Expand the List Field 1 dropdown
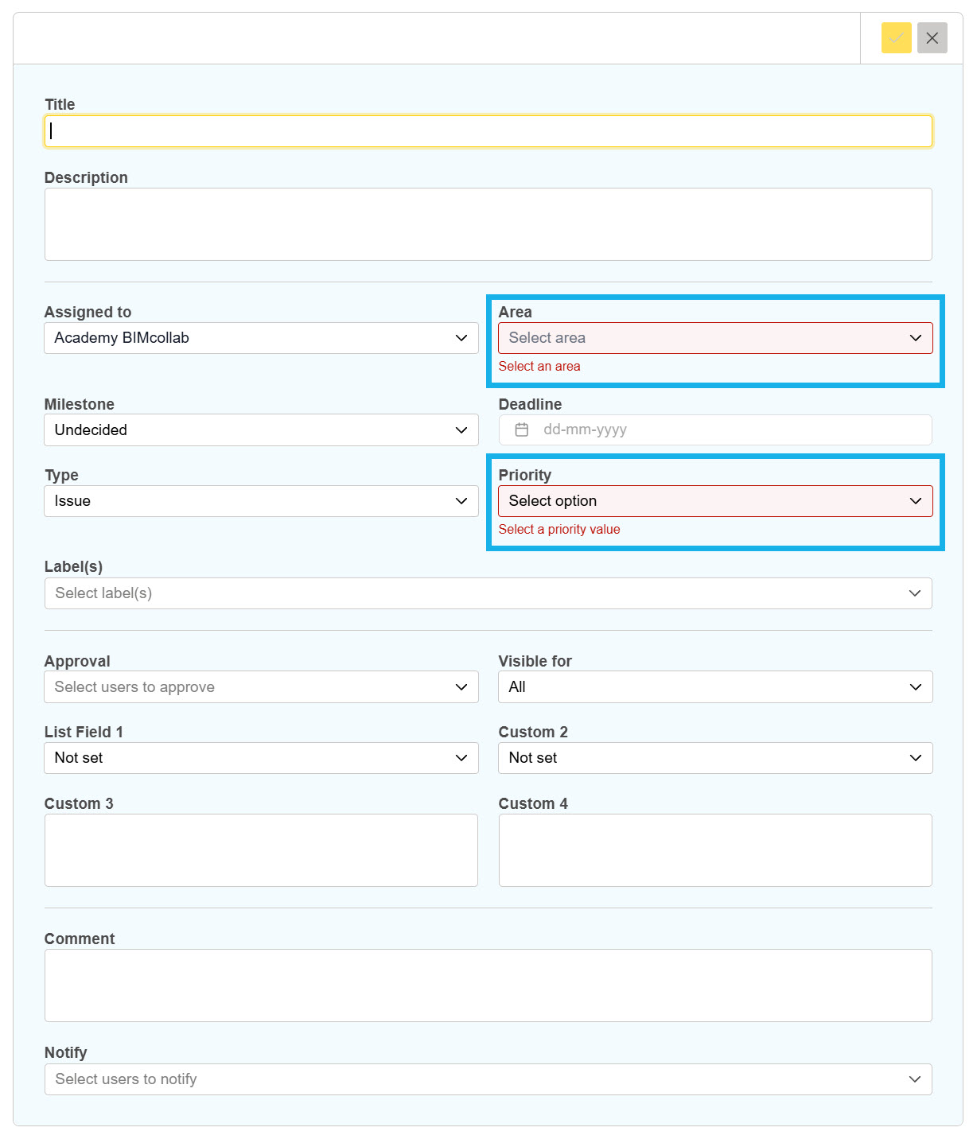Screen dimensions: 973x1139 coord(261,758)
